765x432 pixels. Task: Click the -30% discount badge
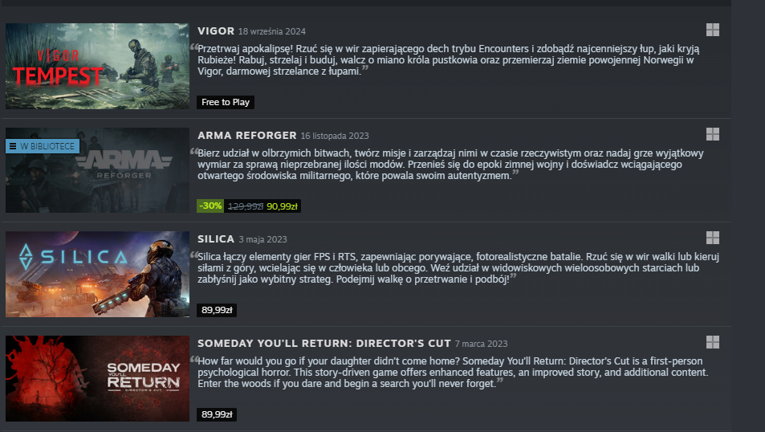point(210,206)
